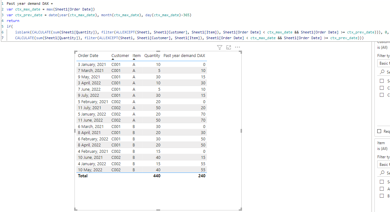Check item A in the Item filter
The image size is (390, 212).
[x=382, y=189]
